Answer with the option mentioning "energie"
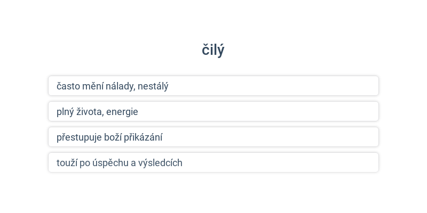This screenshot has height=213, width=427. pos(213,111)
